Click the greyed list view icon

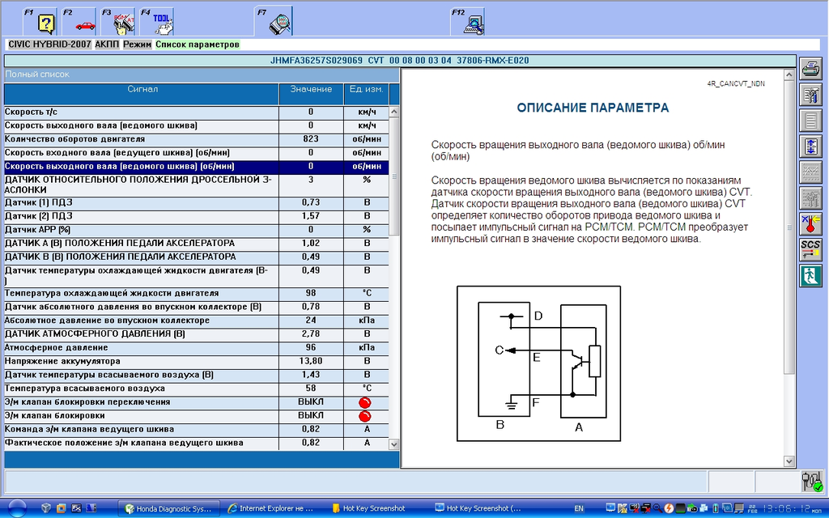pyautogui.click(x=810, y=121)
